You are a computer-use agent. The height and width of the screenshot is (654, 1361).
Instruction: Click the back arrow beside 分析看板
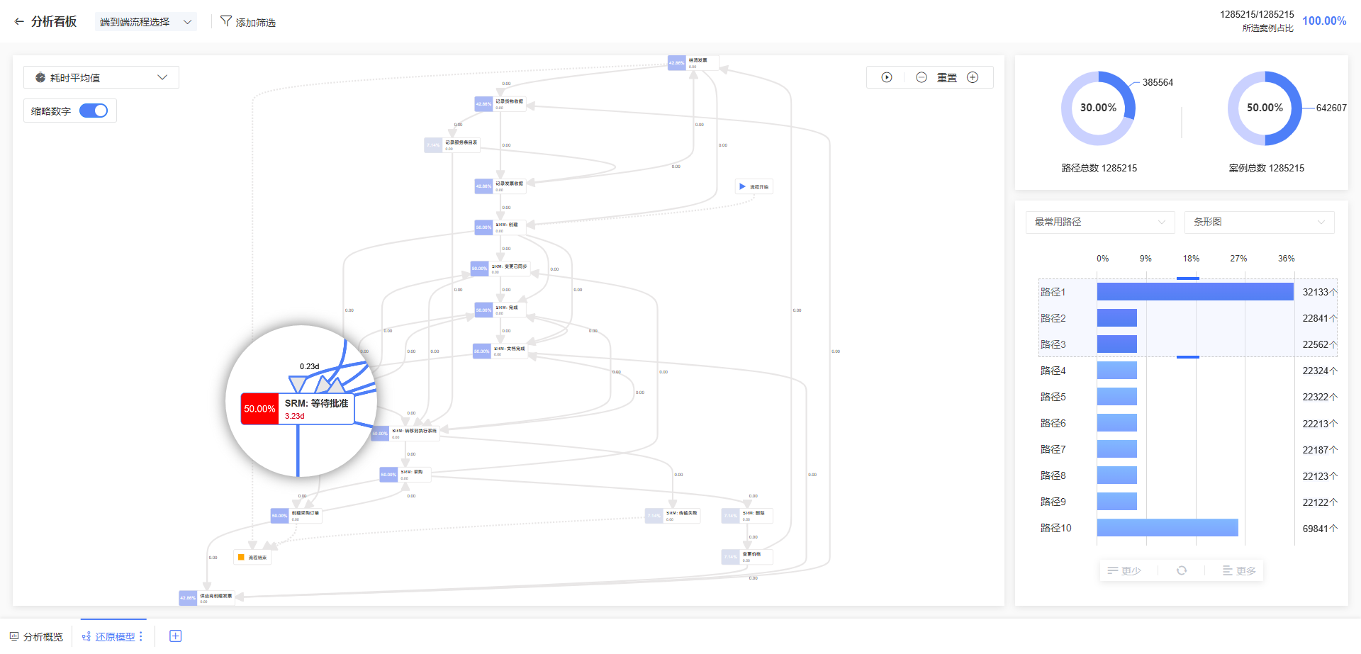19,22
